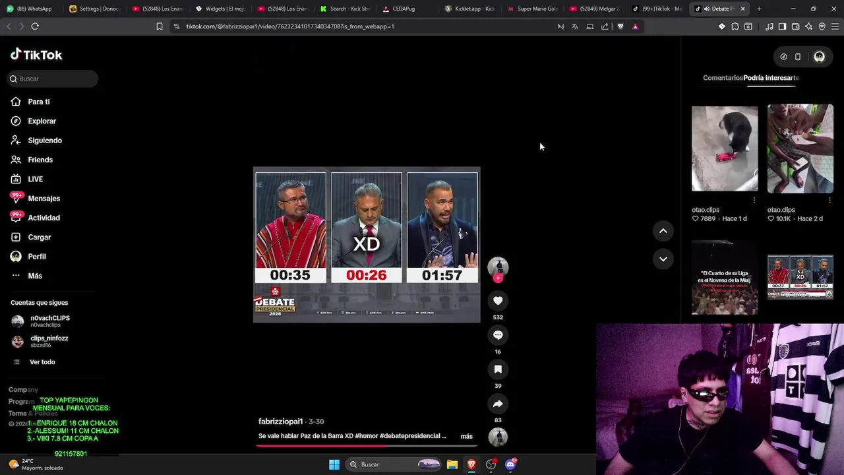Focus the Buscar search field in TikTok
The height and width of the screenshot is (475, 844).
53,79
